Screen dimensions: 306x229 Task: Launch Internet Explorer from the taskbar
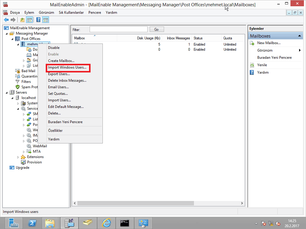click(x=106, y=223)
